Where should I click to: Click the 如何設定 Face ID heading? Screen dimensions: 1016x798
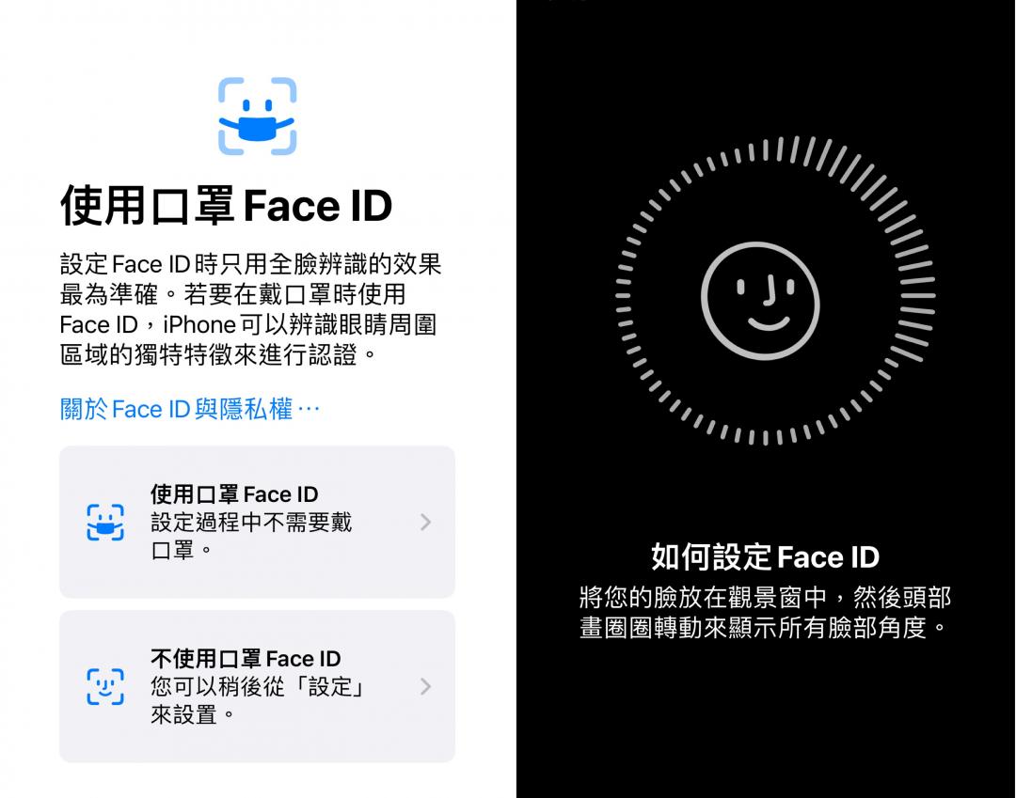[x=765, y=557]
